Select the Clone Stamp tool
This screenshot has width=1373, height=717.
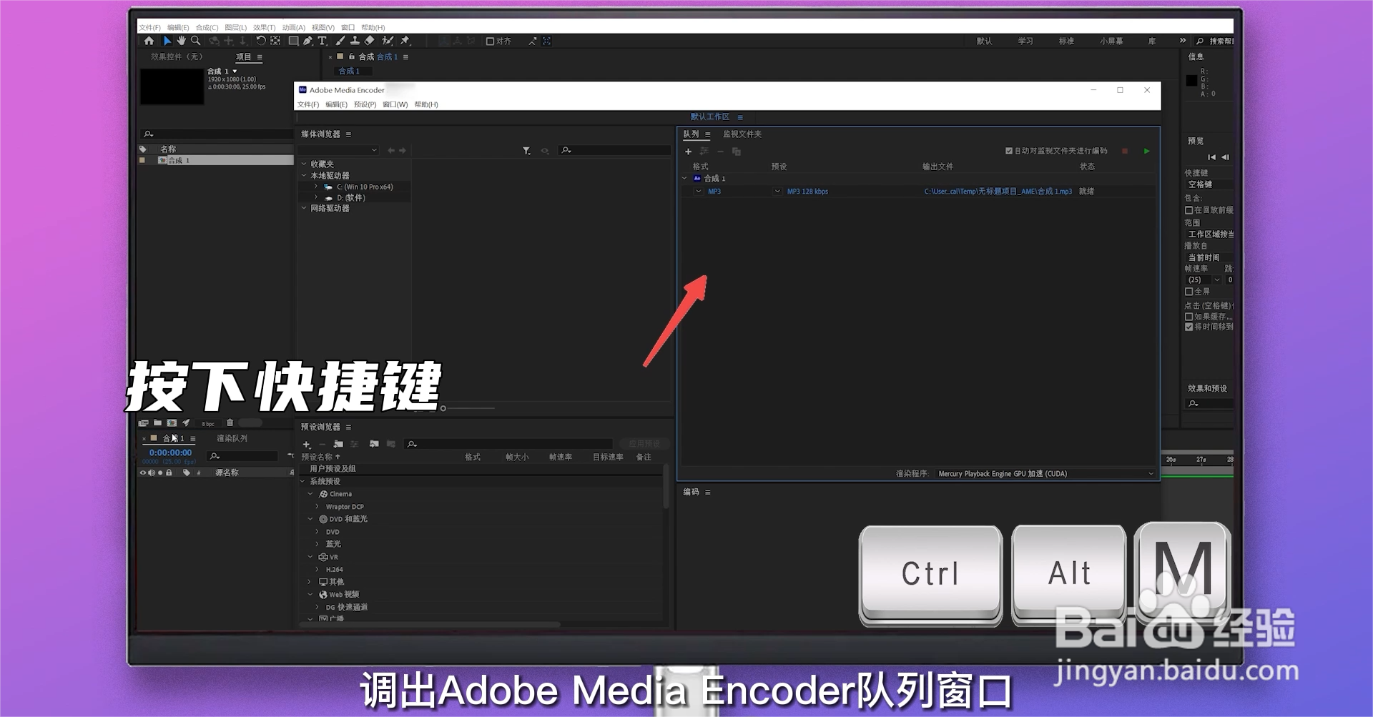(x=355, y=41)
